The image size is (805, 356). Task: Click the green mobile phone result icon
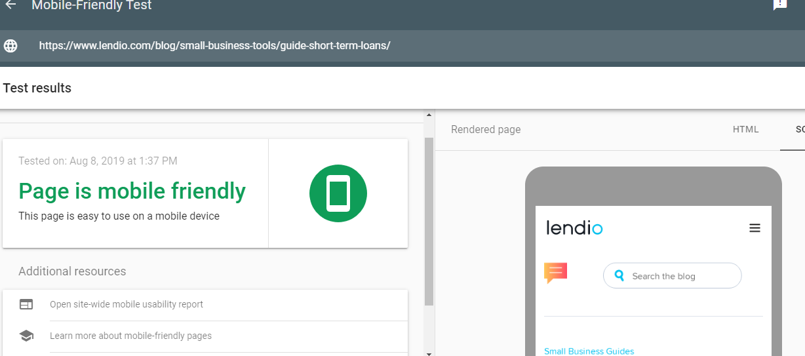point(338,193)
